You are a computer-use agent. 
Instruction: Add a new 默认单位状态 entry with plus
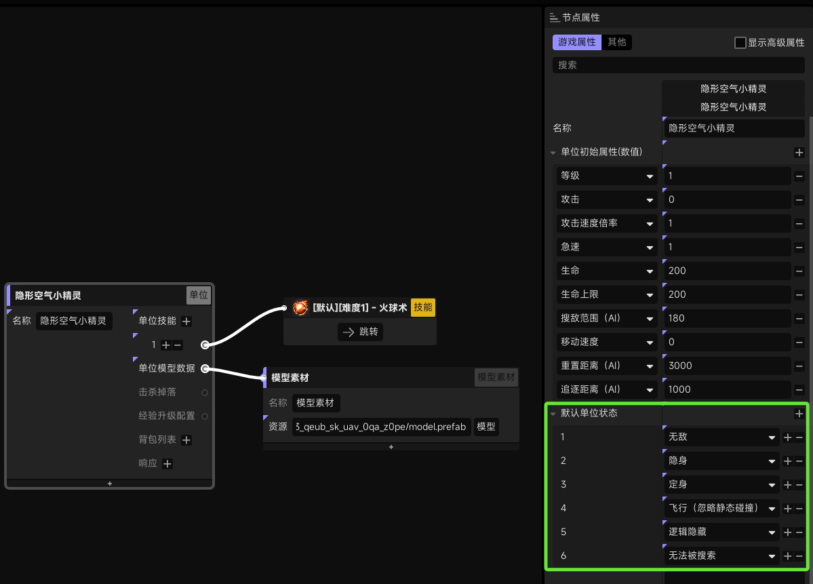pos(799,413)
